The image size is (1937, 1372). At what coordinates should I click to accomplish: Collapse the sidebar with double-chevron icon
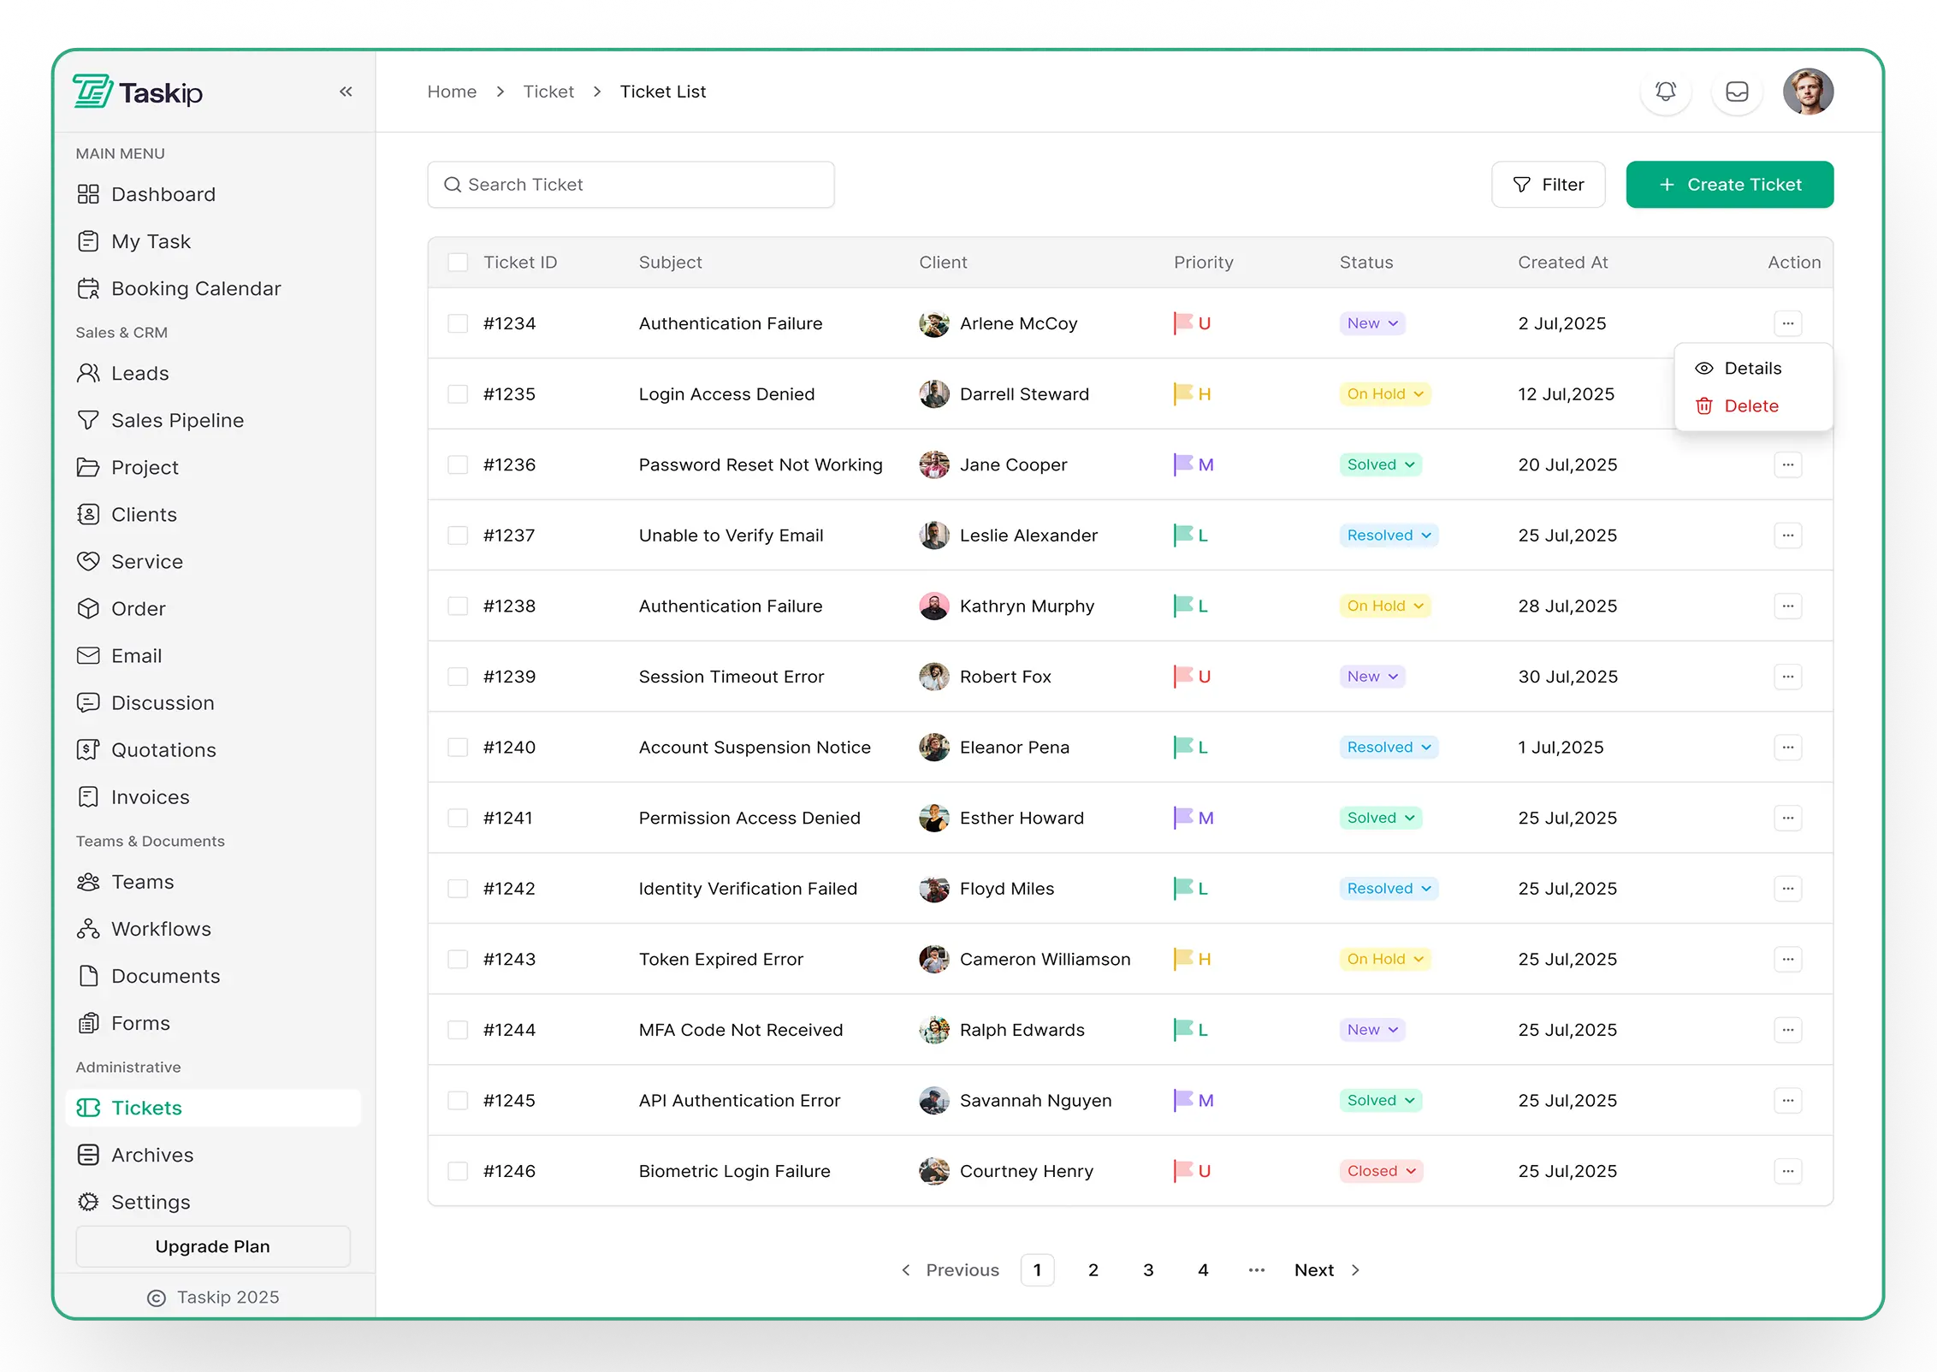tap(346, 92)
